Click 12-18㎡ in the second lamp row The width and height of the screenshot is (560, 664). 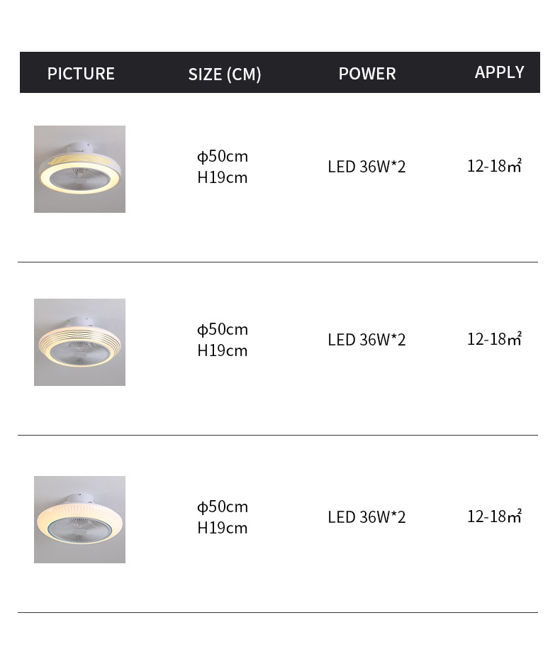click(494, 339)
